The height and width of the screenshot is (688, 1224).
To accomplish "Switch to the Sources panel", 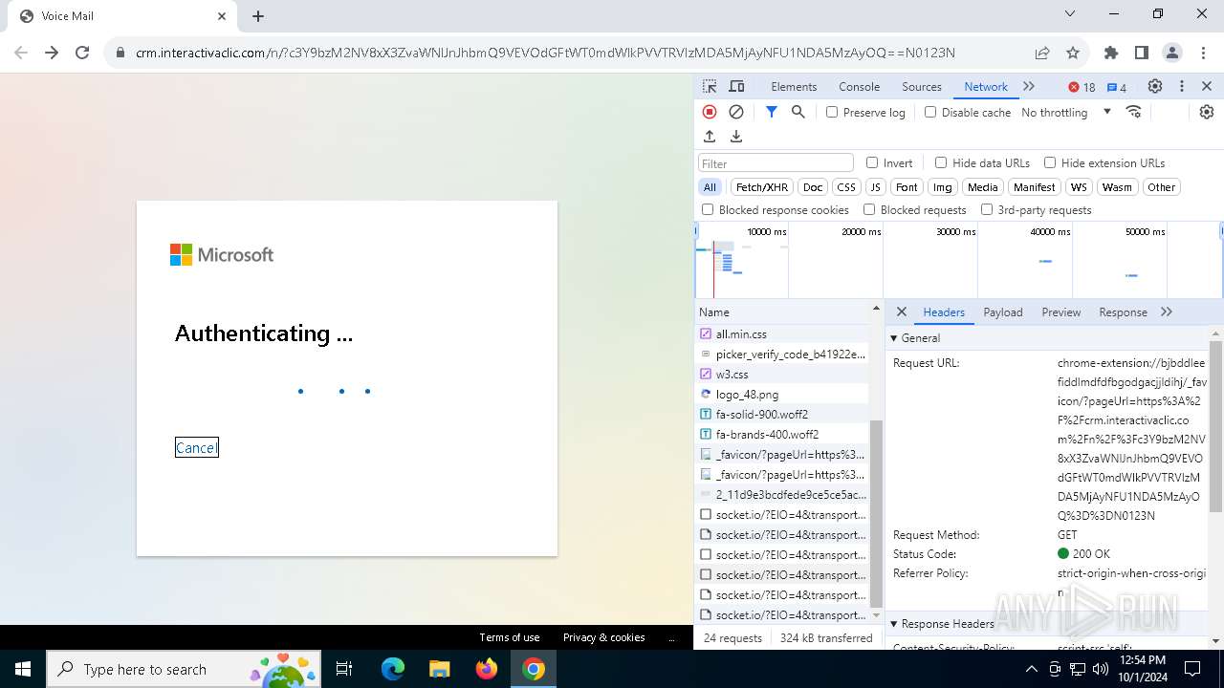I will (922, 86).
